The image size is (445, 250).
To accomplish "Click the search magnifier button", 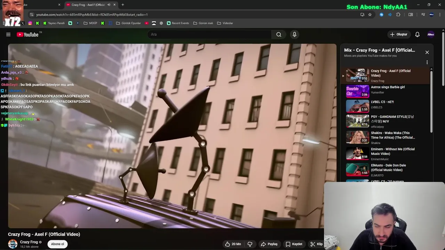I will click(x=279, y=34).
